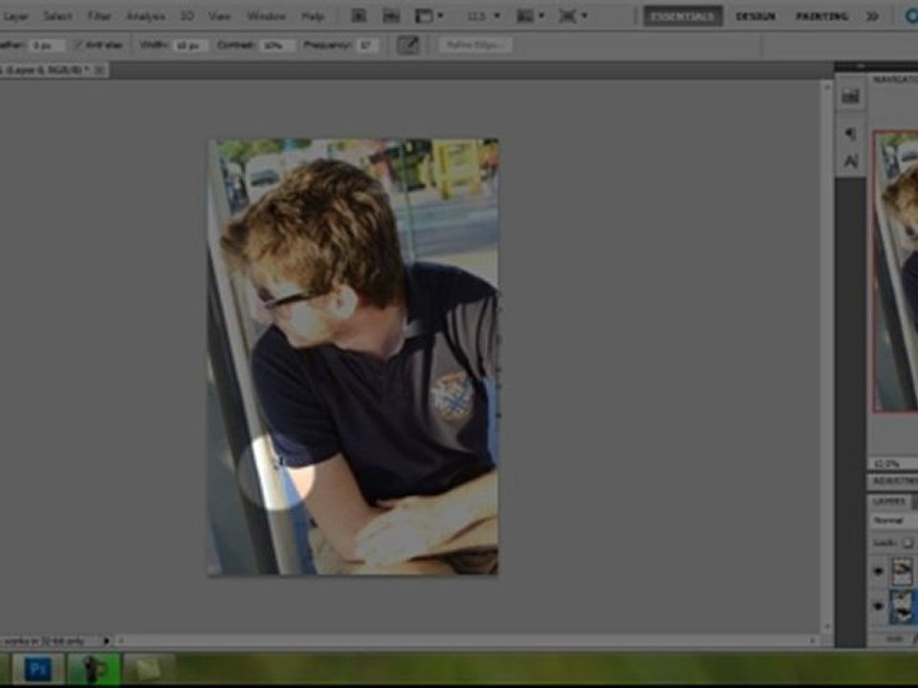Image resolution: width=918 pixels, height=688 pixels.
Task: Open the Screen Mode dropdown
Action: coord(573,16)
